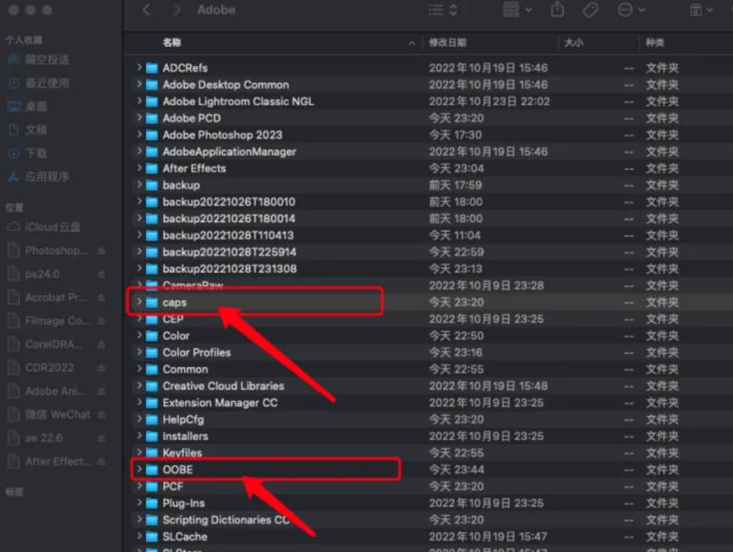Click the caps folder icon
This screenshot has height=552, width=733.
[x=152, y=303]
